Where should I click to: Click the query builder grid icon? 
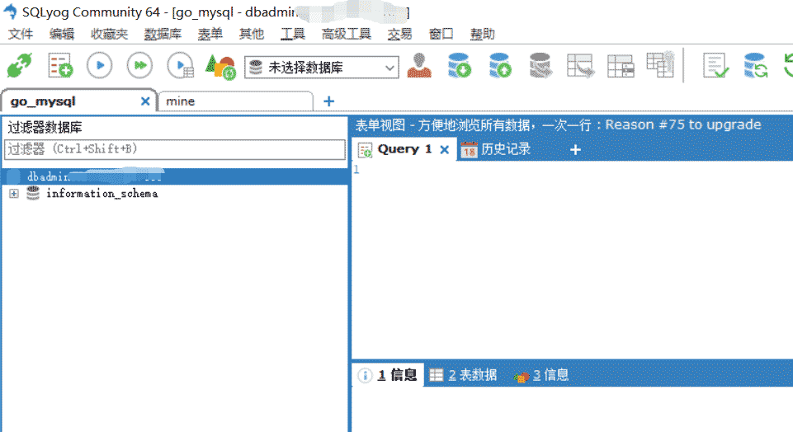pos(621,66)
